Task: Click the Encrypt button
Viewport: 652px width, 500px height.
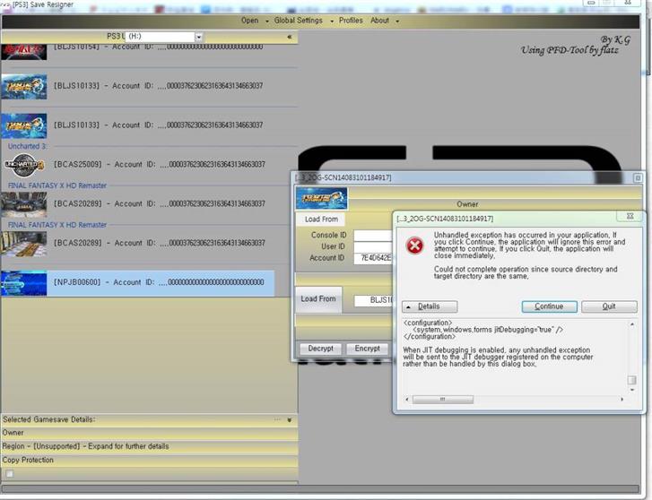Action: coord(367,349)
